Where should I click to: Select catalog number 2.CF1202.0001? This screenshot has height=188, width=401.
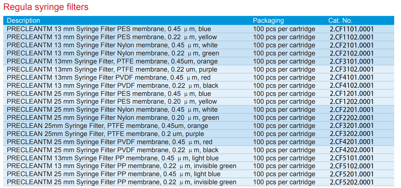click(351, 101)
